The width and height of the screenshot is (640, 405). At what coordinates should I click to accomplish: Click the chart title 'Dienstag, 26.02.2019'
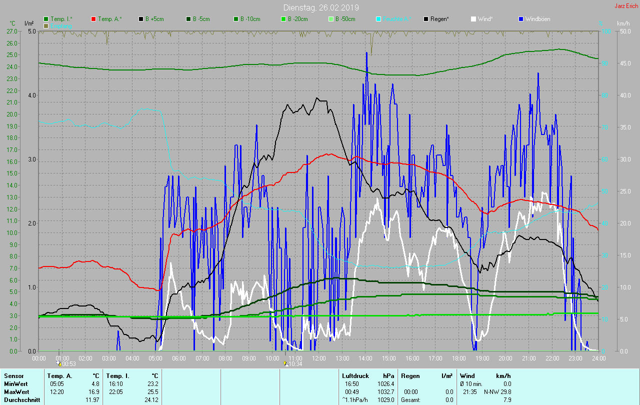tap(321, 7)
